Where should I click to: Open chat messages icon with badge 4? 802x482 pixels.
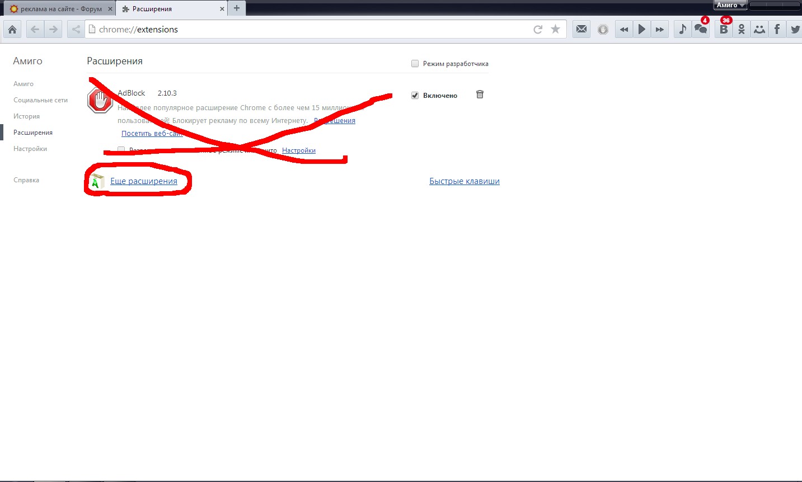pyautogui.click(x=701, y=29)
